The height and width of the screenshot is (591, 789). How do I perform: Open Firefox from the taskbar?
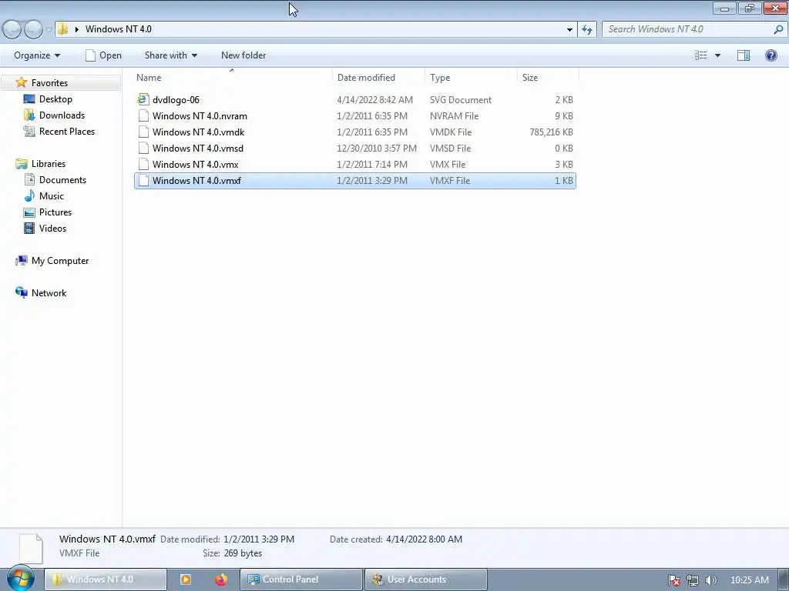tap(220, 579)
